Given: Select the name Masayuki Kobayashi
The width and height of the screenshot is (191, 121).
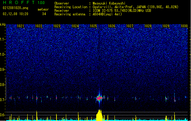Looking at the screenshot, I should (109, 3).
